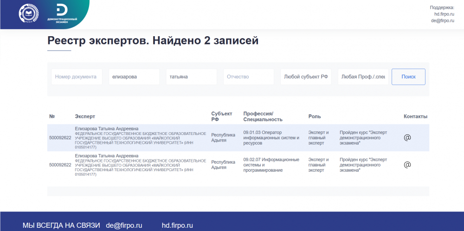
Task: Select the Эксперт column header
Action: point(85,116)
